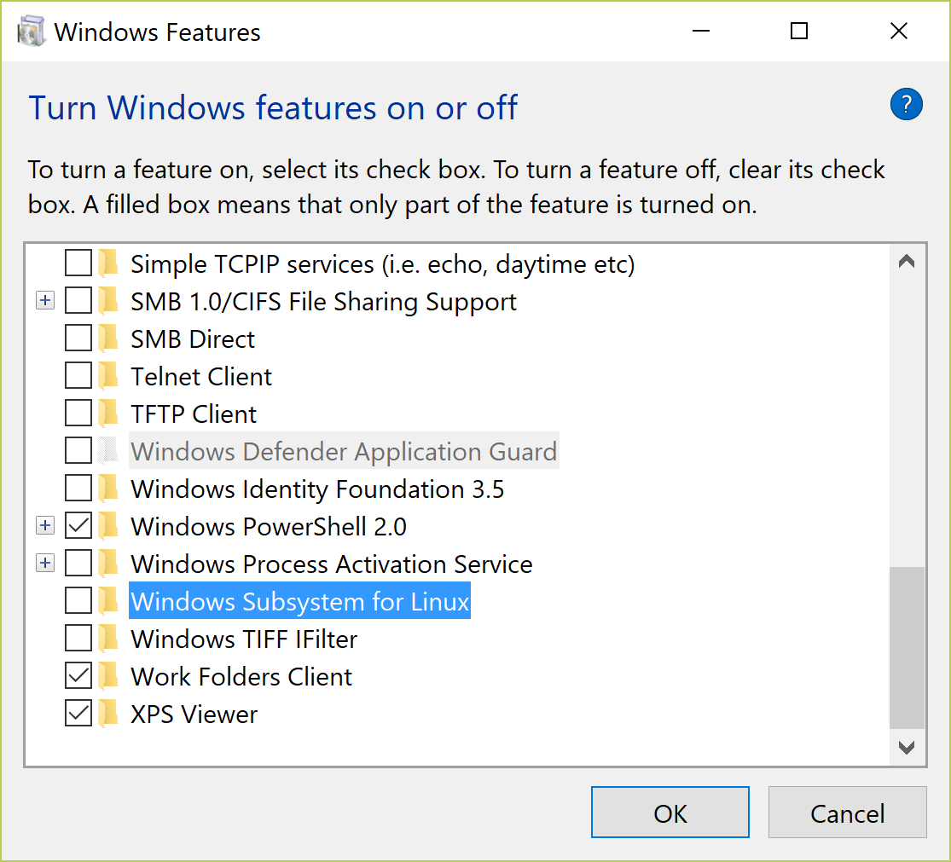Click the folder icon beside Windows TIFF IFilter

point(108,639)
